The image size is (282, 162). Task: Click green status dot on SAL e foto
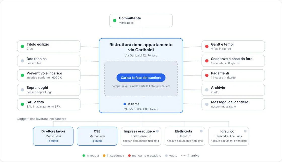[x=22, y=104]
